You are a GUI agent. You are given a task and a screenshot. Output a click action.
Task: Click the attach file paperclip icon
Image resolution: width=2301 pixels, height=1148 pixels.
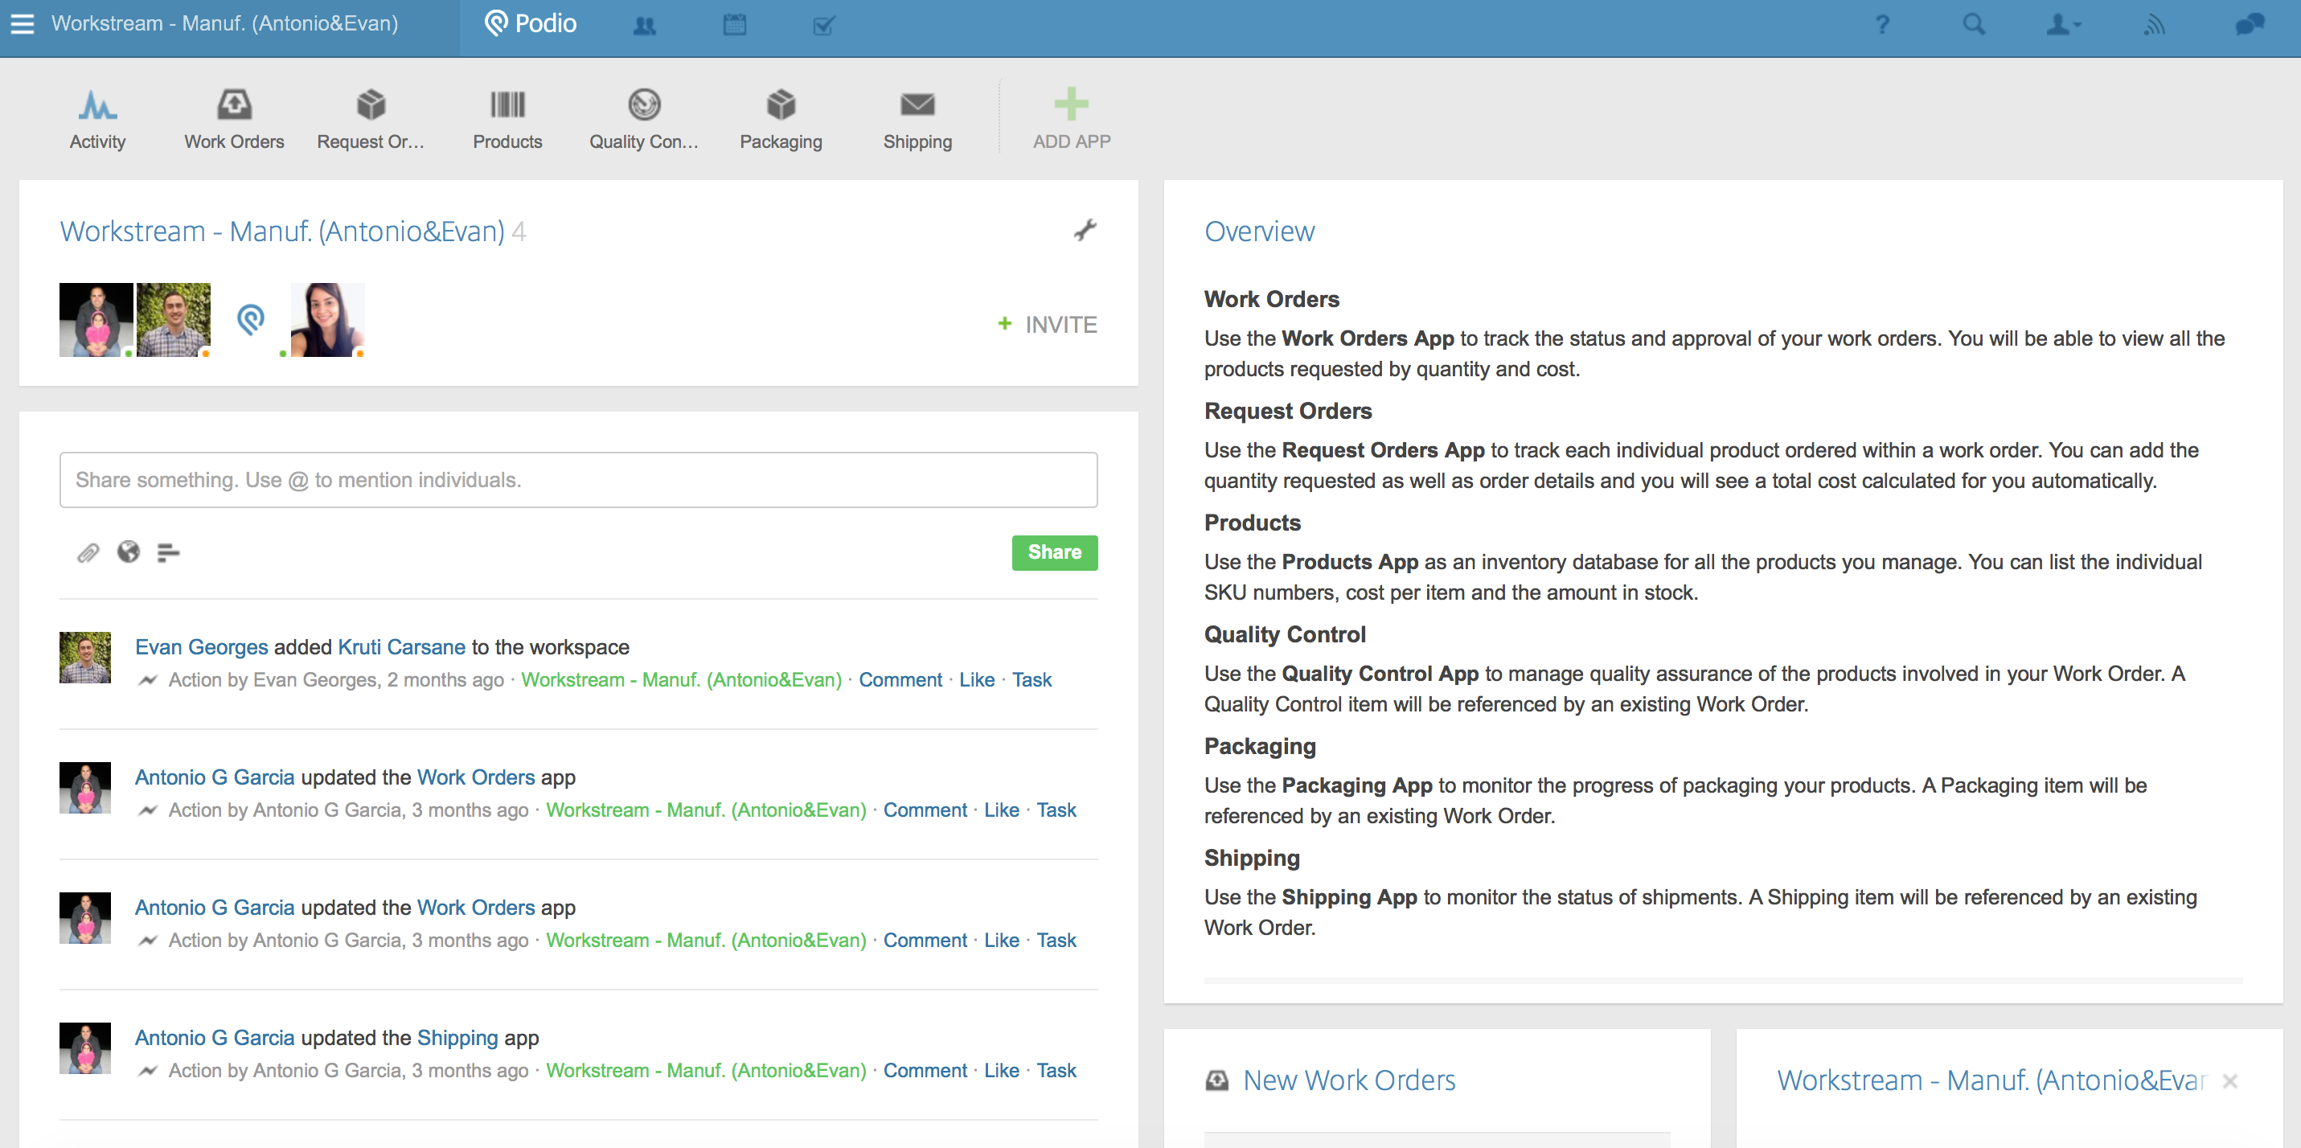pyautogui.click(x=88, y=553)
